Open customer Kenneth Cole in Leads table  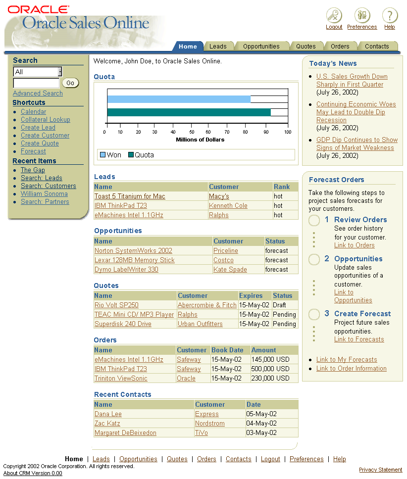click(x=228, y=205)
